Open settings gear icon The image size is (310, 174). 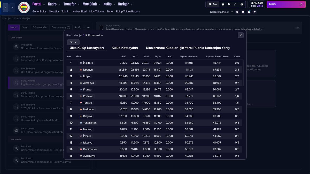(x=242, y=4)
